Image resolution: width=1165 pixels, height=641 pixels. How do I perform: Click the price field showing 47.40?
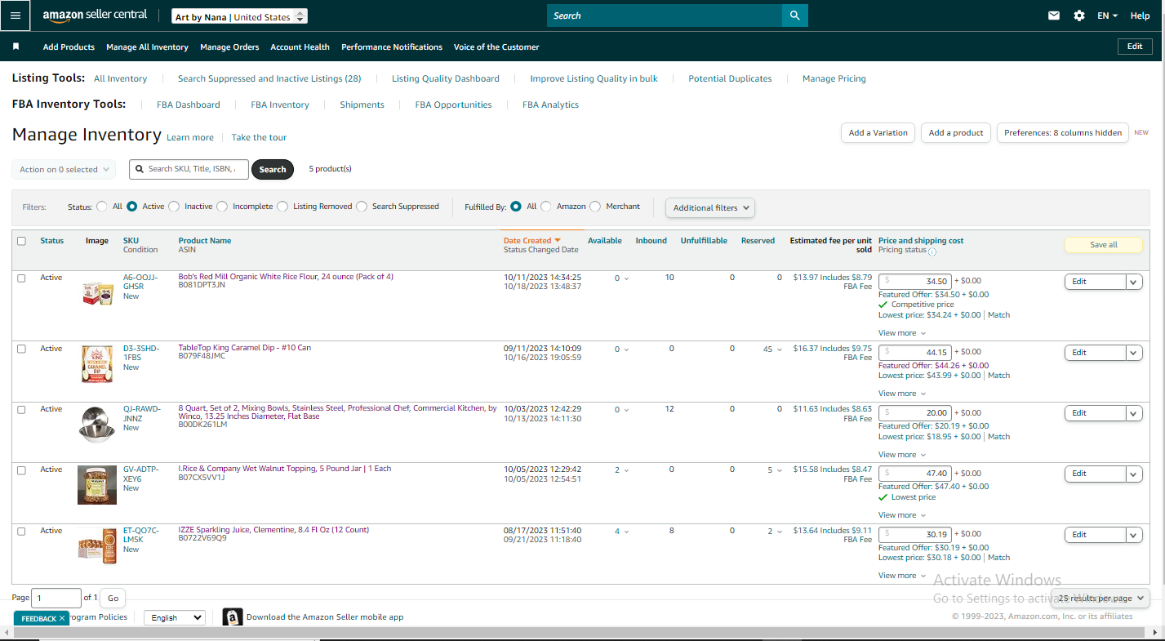point(915,474)
